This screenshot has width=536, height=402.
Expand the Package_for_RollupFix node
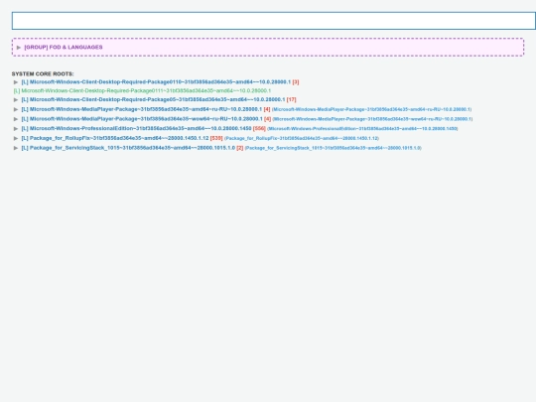point(16,138)
